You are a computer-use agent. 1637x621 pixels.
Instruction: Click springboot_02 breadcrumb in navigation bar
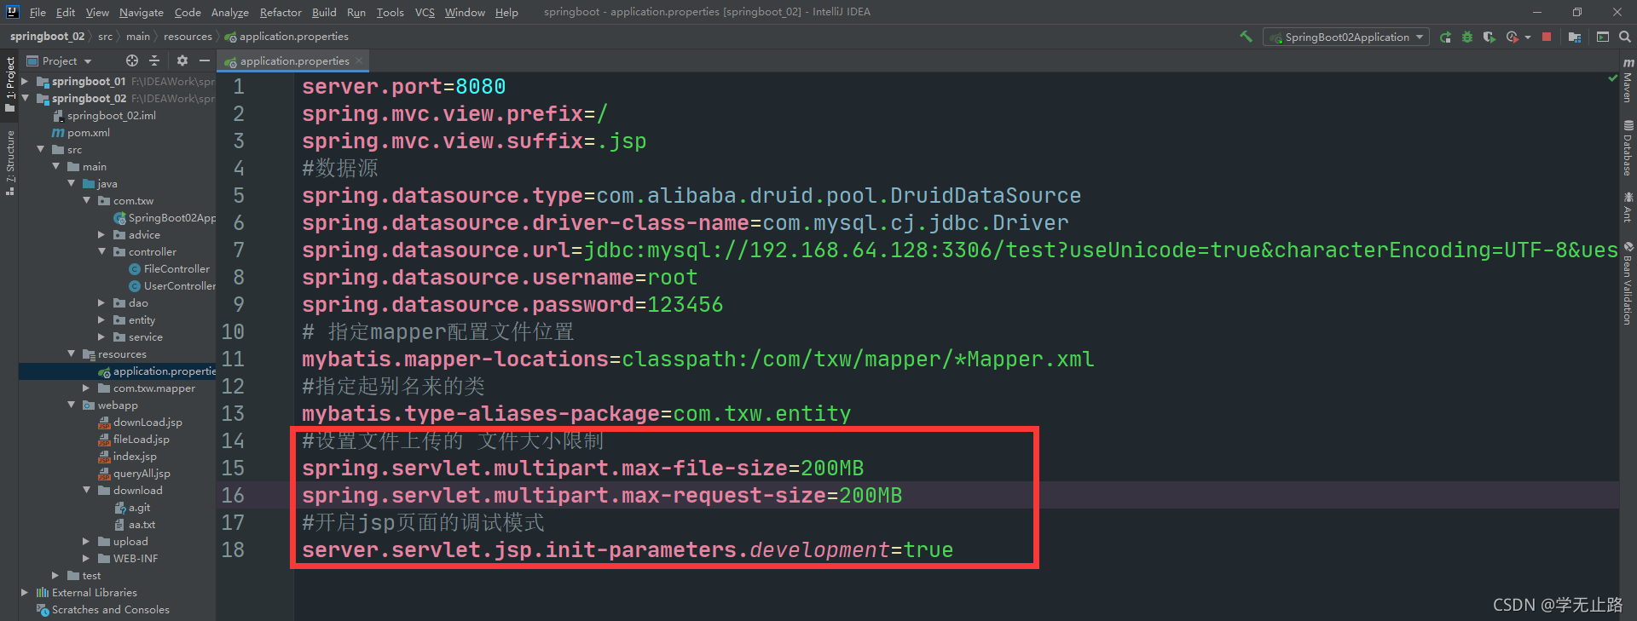[47, 37]
